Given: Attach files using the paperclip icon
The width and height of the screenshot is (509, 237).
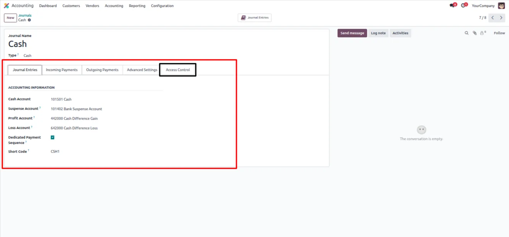Looking at the screenshot, I should (x=475, y=33).
